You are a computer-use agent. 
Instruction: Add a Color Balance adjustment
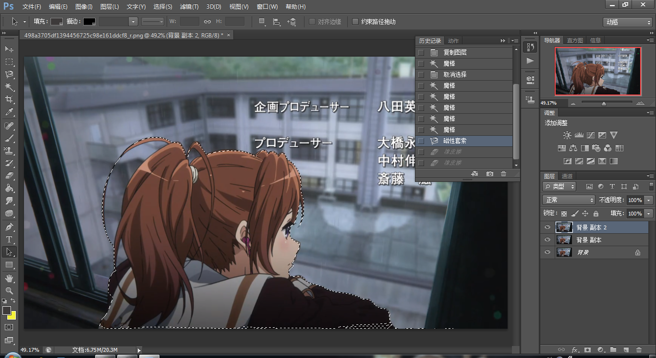(573, 148)
